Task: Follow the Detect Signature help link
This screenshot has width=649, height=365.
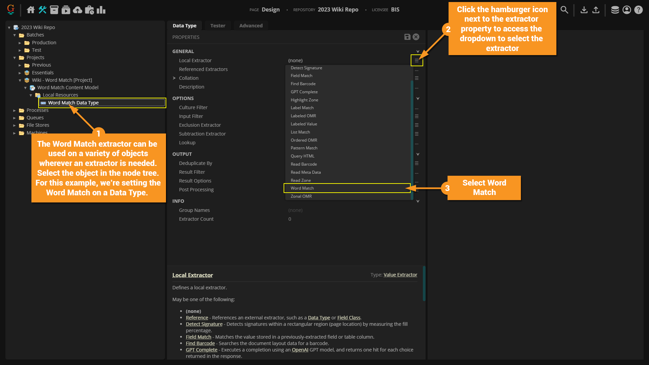Action: (204, 324)
